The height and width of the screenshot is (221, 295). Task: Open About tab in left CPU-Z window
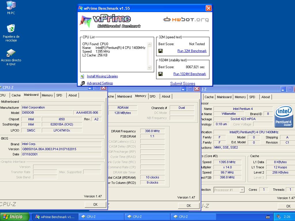72,95
